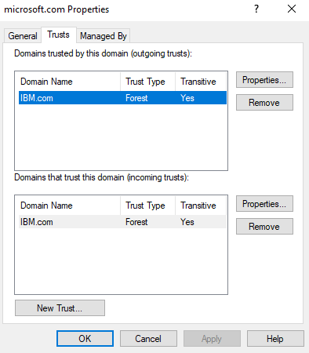Viewport: 309px width, 353px height.
Task: Open Properties for the outgoing trust
Action: [x=264, y=80]
